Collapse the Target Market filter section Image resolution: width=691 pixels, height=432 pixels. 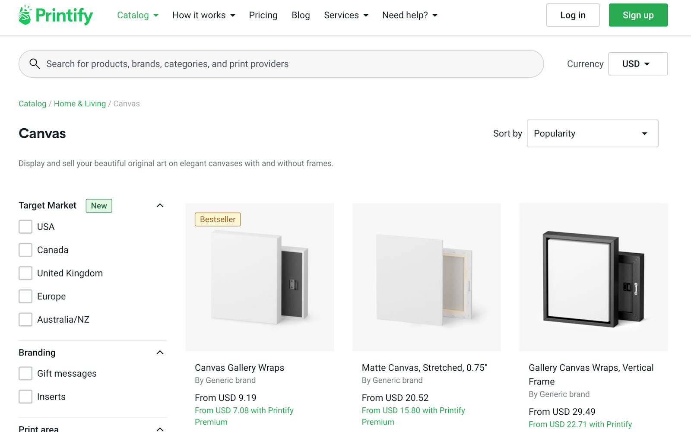pos(160,205)
